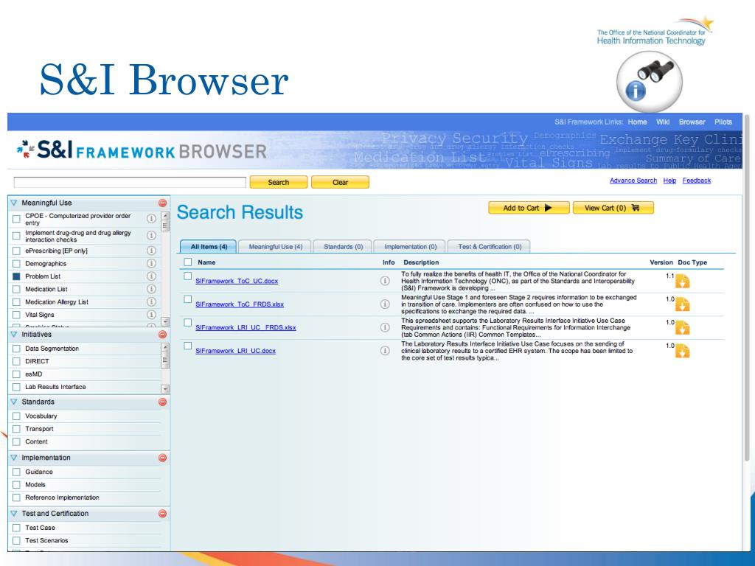Viewport: 755px width, 566px height.
Task: Click the Add to Cart button
Action: tap(529, 208)
